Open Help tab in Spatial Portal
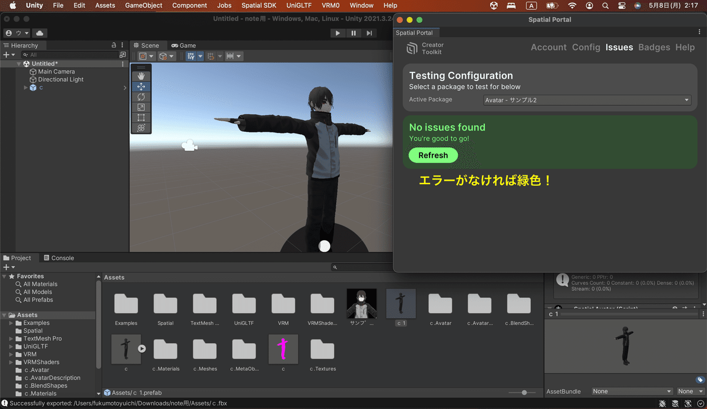Screen dimensions: 707x409 coord(685,47)
